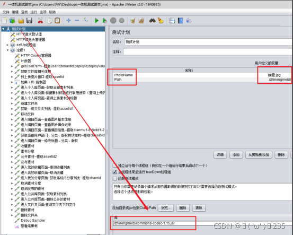Open the 查找 menu
The height and width of the screenshot is (235, 293).
point(24,12)
